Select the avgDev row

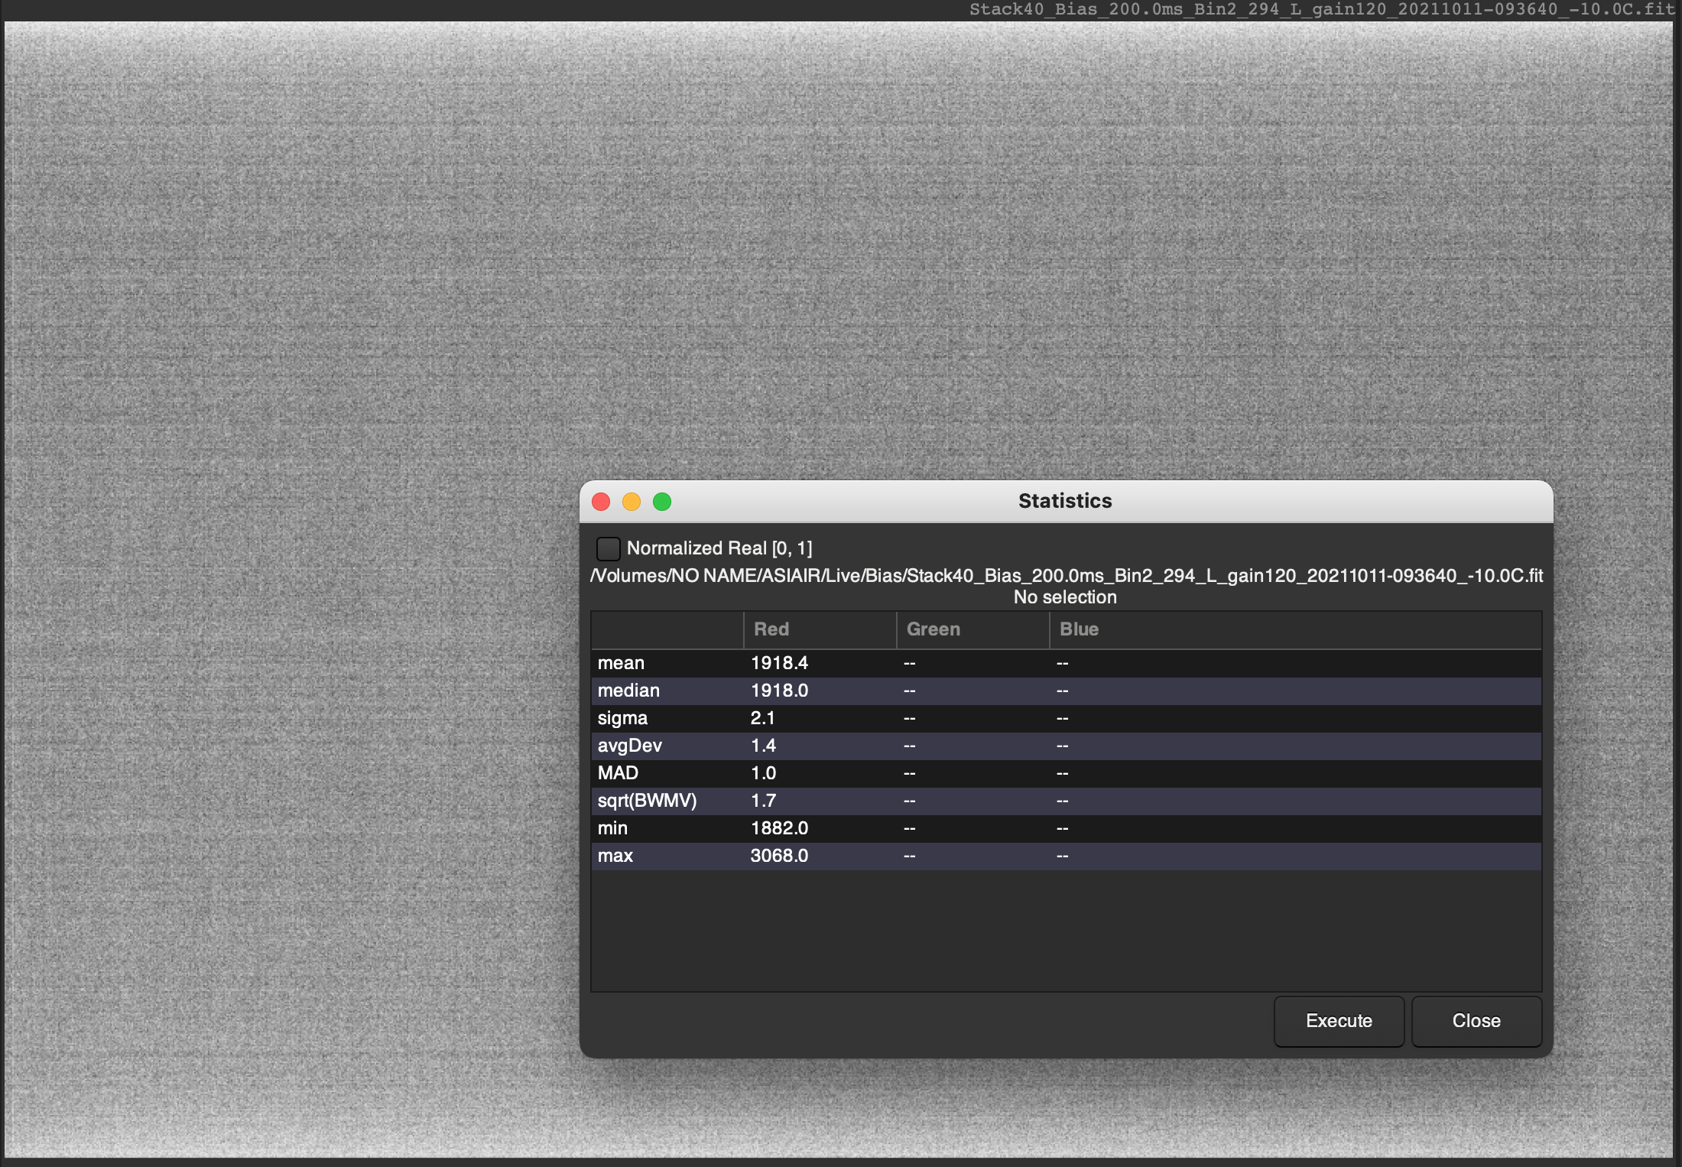629,746
